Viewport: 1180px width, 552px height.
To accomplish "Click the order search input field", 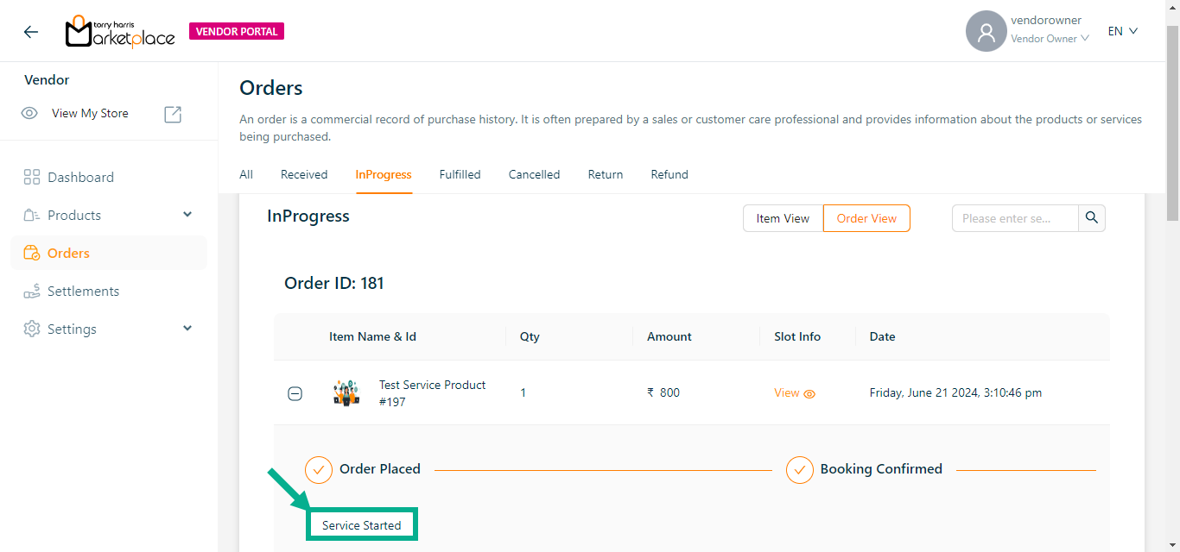I will click(1015, 218).
